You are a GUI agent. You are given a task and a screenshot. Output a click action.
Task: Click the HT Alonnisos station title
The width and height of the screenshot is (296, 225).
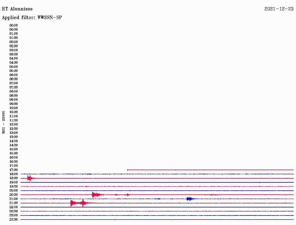pos(17,9)
